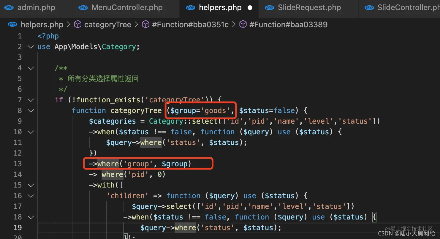Image resolution: width=440 pixels, height=239 pixels.
Task: Fold the categoryTree function at line 8
Action: pyautogui.click(x=31, y=111)
